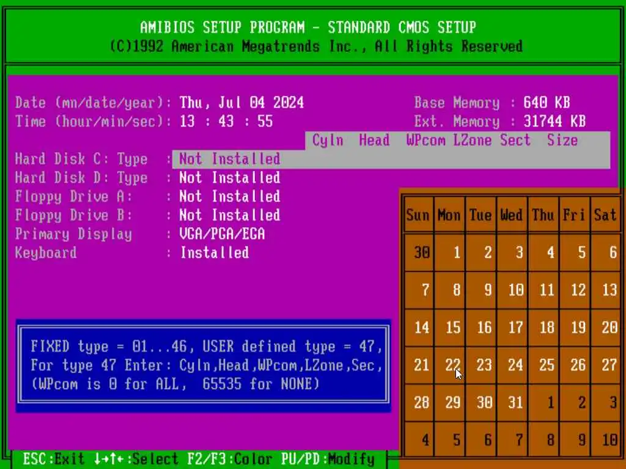Click the Head column header
The height and width of the screenshot is (469, 626).
click(374, 140)
